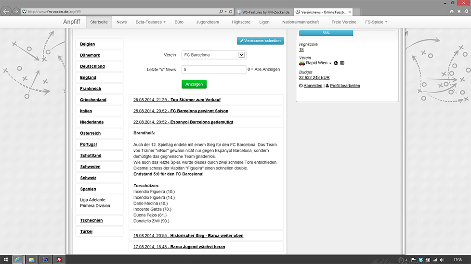471x264 pixels.
Task: Launch FileZilla from the taskbar
Action: tap(59, 260)
